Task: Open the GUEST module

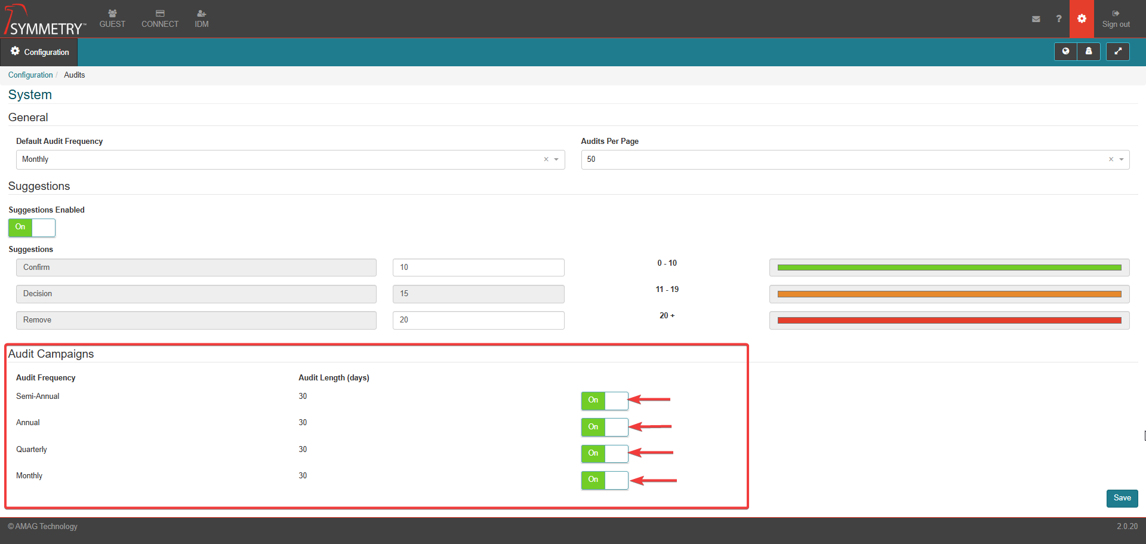Action: pos(112,19)
